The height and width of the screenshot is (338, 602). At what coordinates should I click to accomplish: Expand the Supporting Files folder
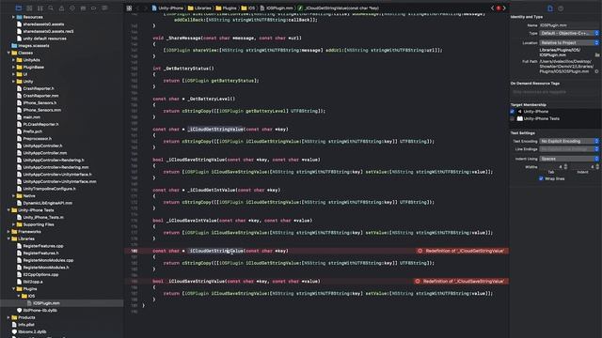point(13,224)
